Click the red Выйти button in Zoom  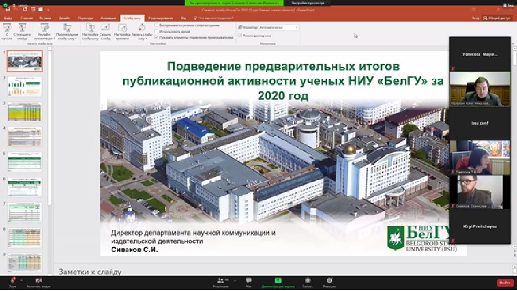click(504, 283)
